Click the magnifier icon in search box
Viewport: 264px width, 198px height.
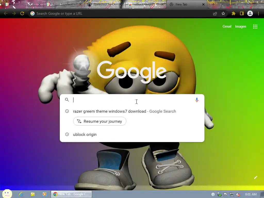67,100
